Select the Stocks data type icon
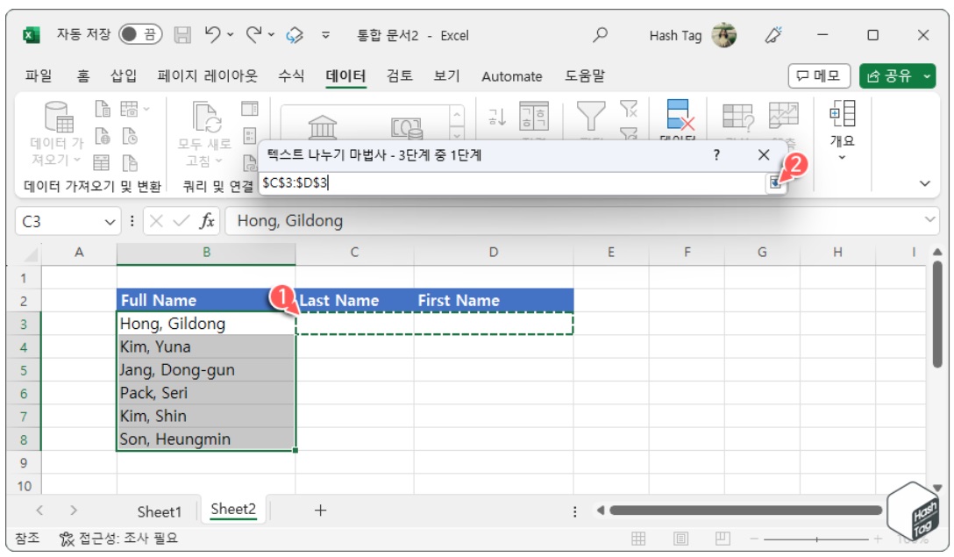 [x=323, y=126]
